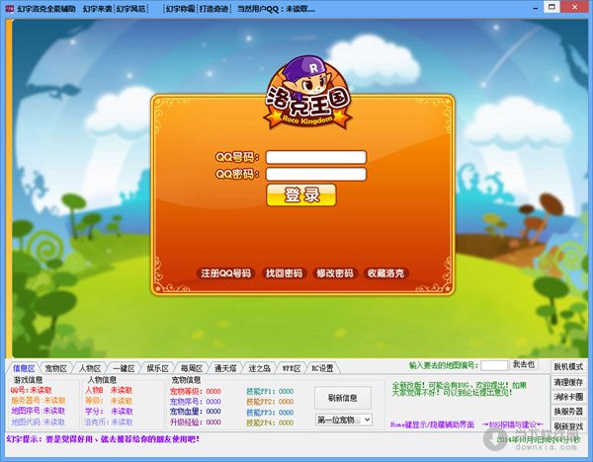This screenshot has width=593, height=462.
Task: Click the Home键显示/隐藏辅助界面 text
Action: click(x=432, y=424)
